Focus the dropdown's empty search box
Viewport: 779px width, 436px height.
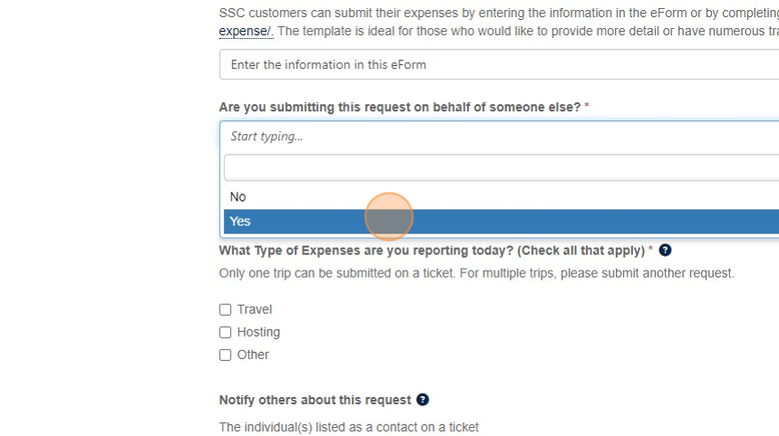498,167
